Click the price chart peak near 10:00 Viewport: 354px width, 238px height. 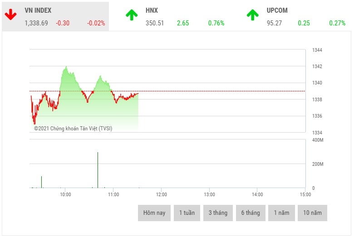[x=66, y=67]
